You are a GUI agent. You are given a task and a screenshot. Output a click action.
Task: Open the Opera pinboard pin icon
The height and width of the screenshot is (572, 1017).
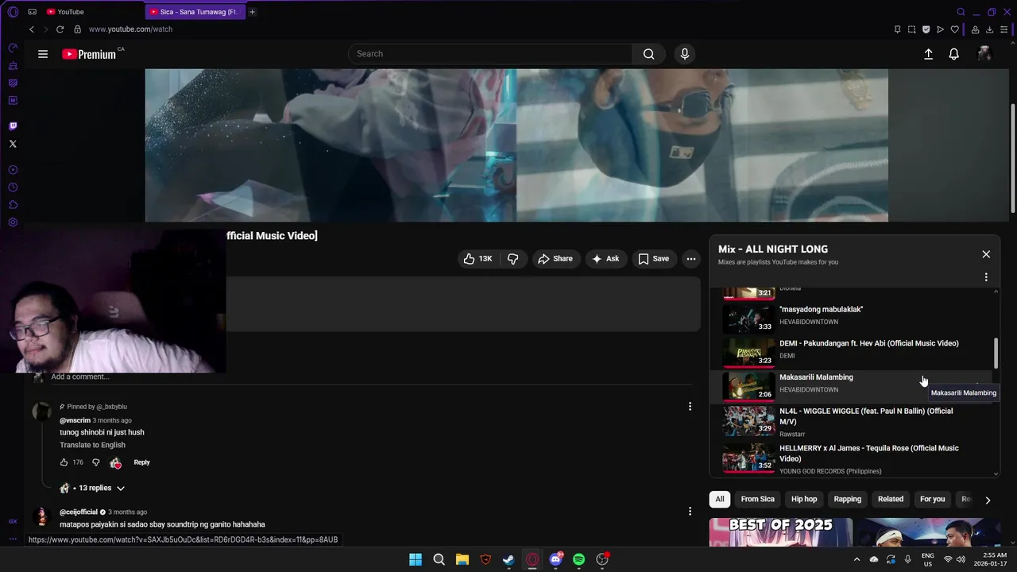point(897,29)
